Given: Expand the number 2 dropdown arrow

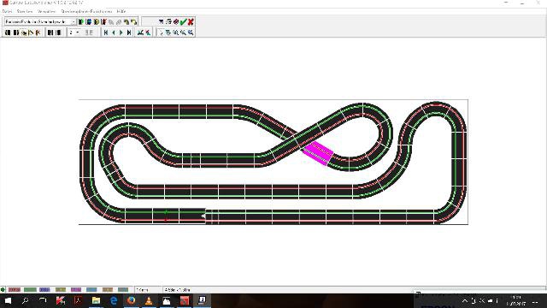Looking at the screenshot, I should coord(78,33).
